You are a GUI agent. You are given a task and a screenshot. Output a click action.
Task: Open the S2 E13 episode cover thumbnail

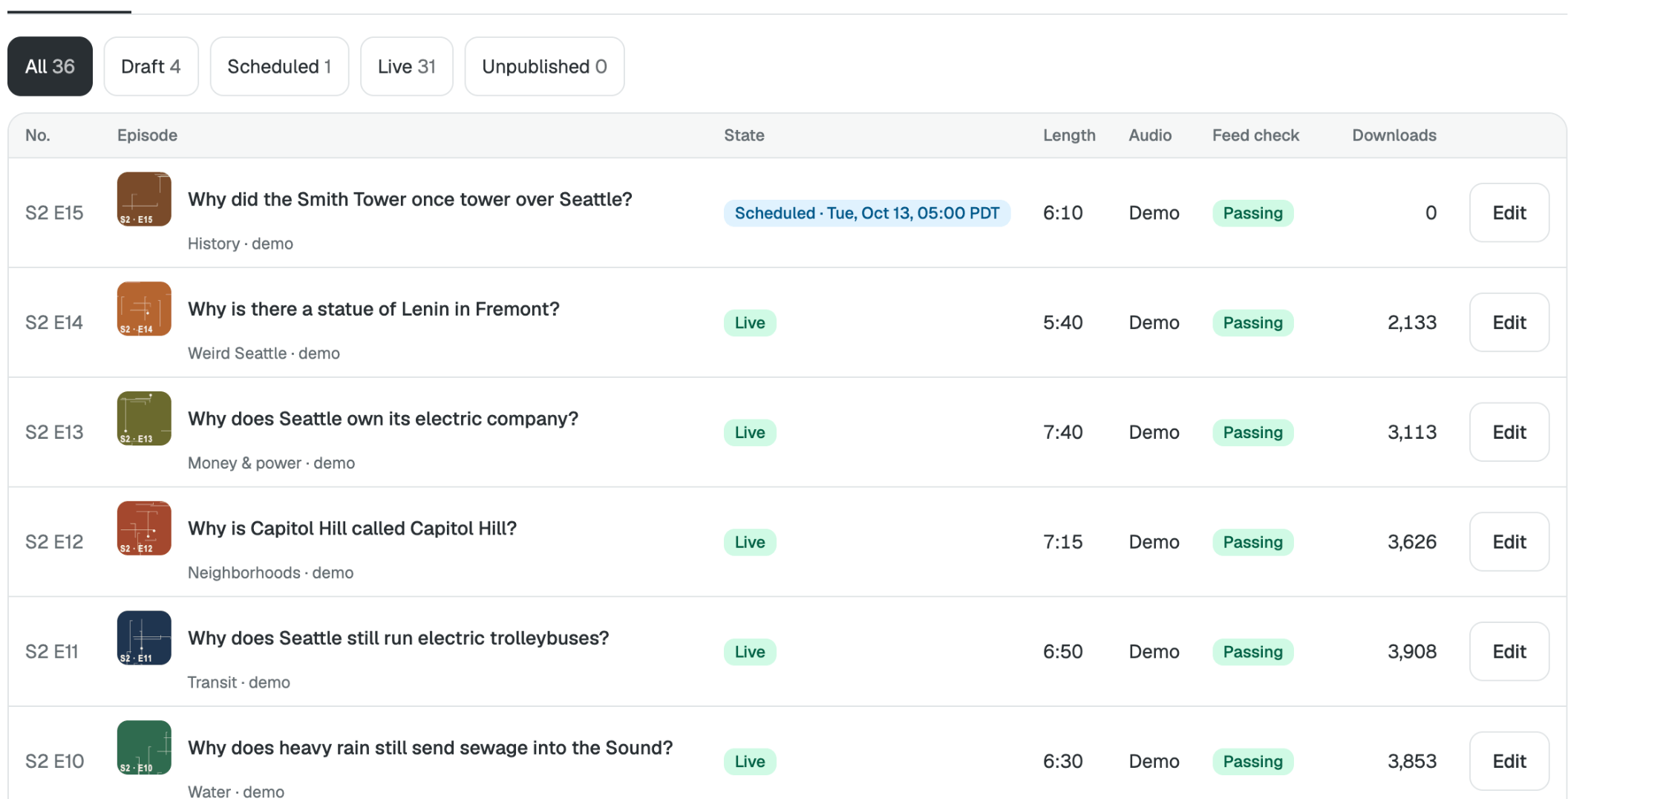click(x=144, y=418)
